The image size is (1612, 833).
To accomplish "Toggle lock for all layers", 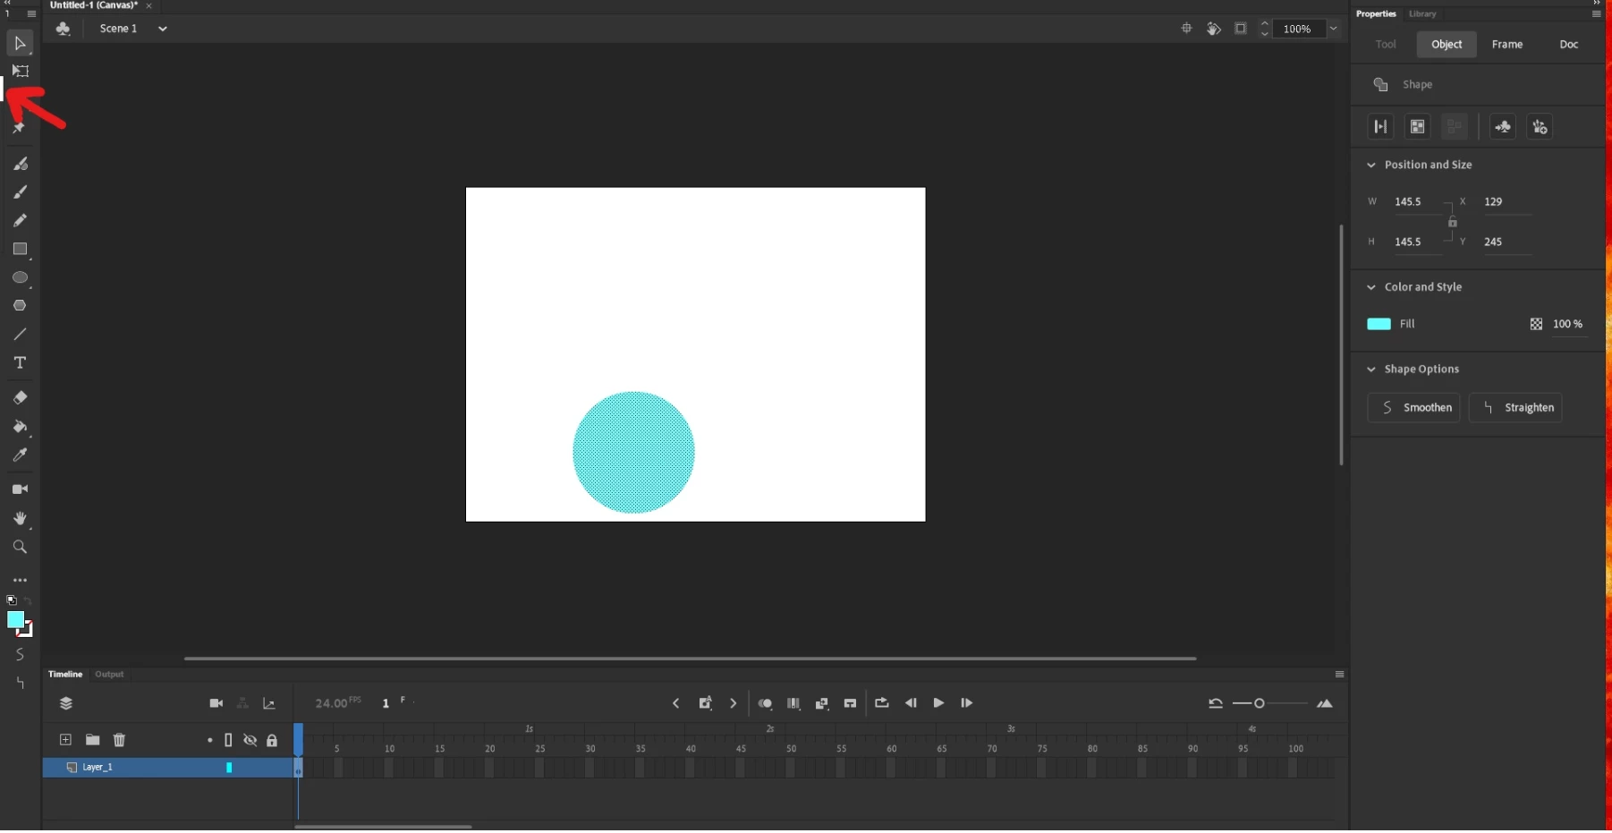I will click(272, 741).
